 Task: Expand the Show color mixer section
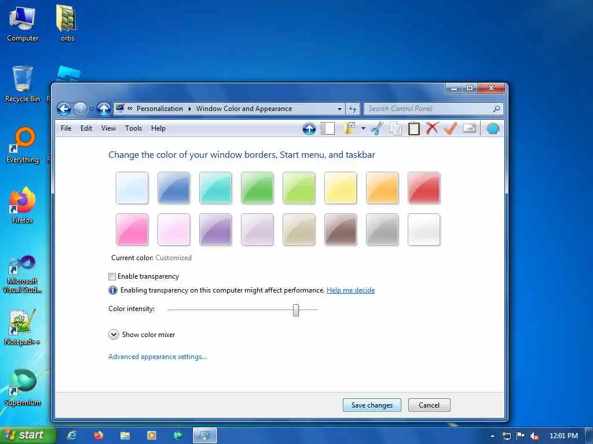(x=114, y=335)
